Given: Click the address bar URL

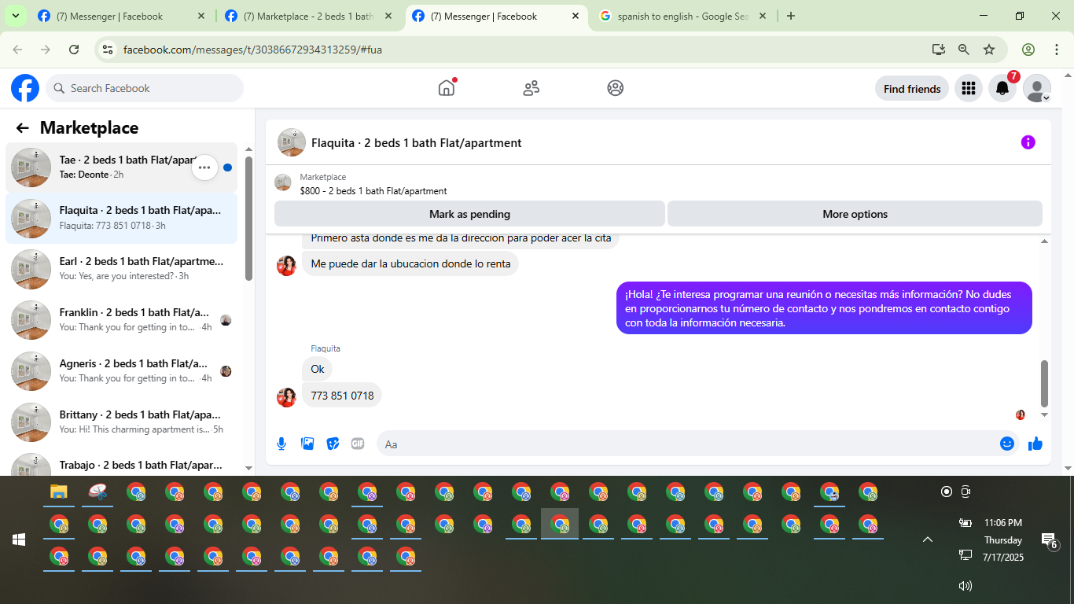Looking at the screenshot, I should coord(252,50).
